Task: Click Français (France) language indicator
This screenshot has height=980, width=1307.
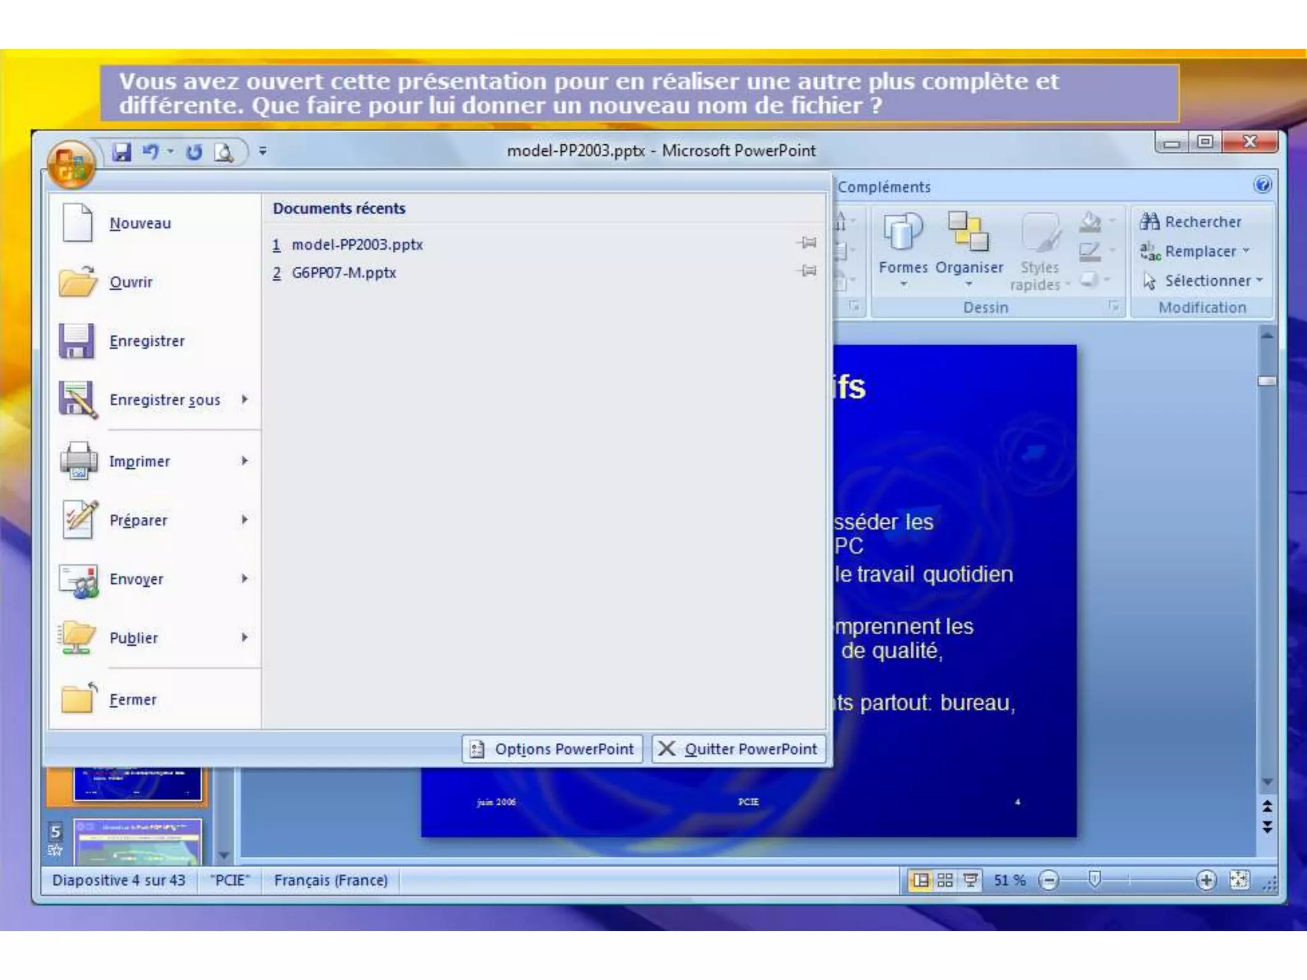Action: tap(331, 880)
